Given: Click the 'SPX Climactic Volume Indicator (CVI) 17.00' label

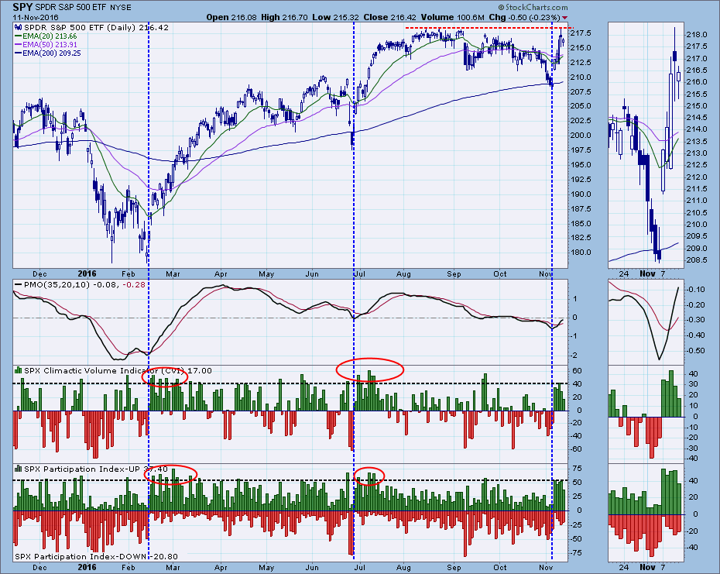Looking at the screenshot, I should pyautogui.click(x=118, y=370).
